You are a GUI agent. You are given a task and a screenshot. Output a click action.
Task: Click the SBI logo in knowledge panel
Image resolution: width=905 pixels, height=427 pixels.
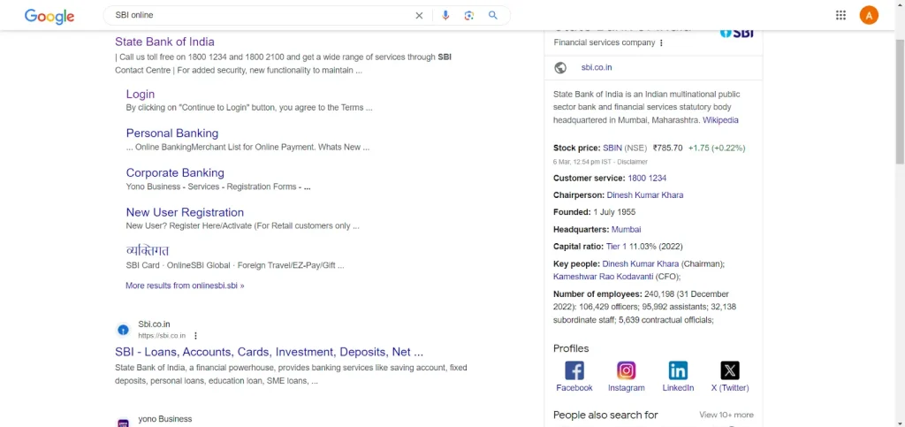737,33
